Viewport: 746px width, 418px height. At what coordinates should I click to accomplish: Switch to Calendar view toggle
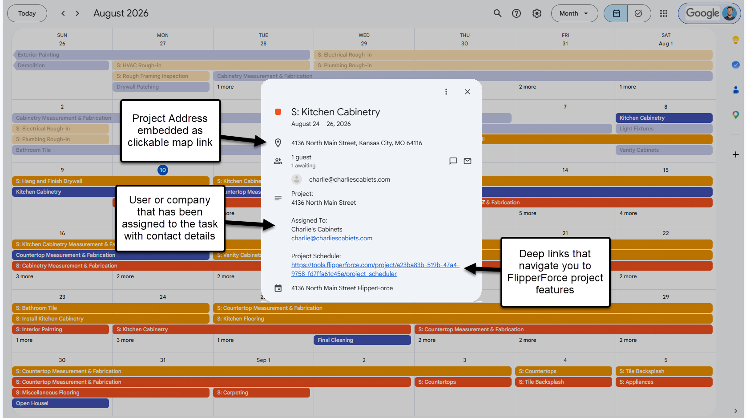click(x=616, y=13)
